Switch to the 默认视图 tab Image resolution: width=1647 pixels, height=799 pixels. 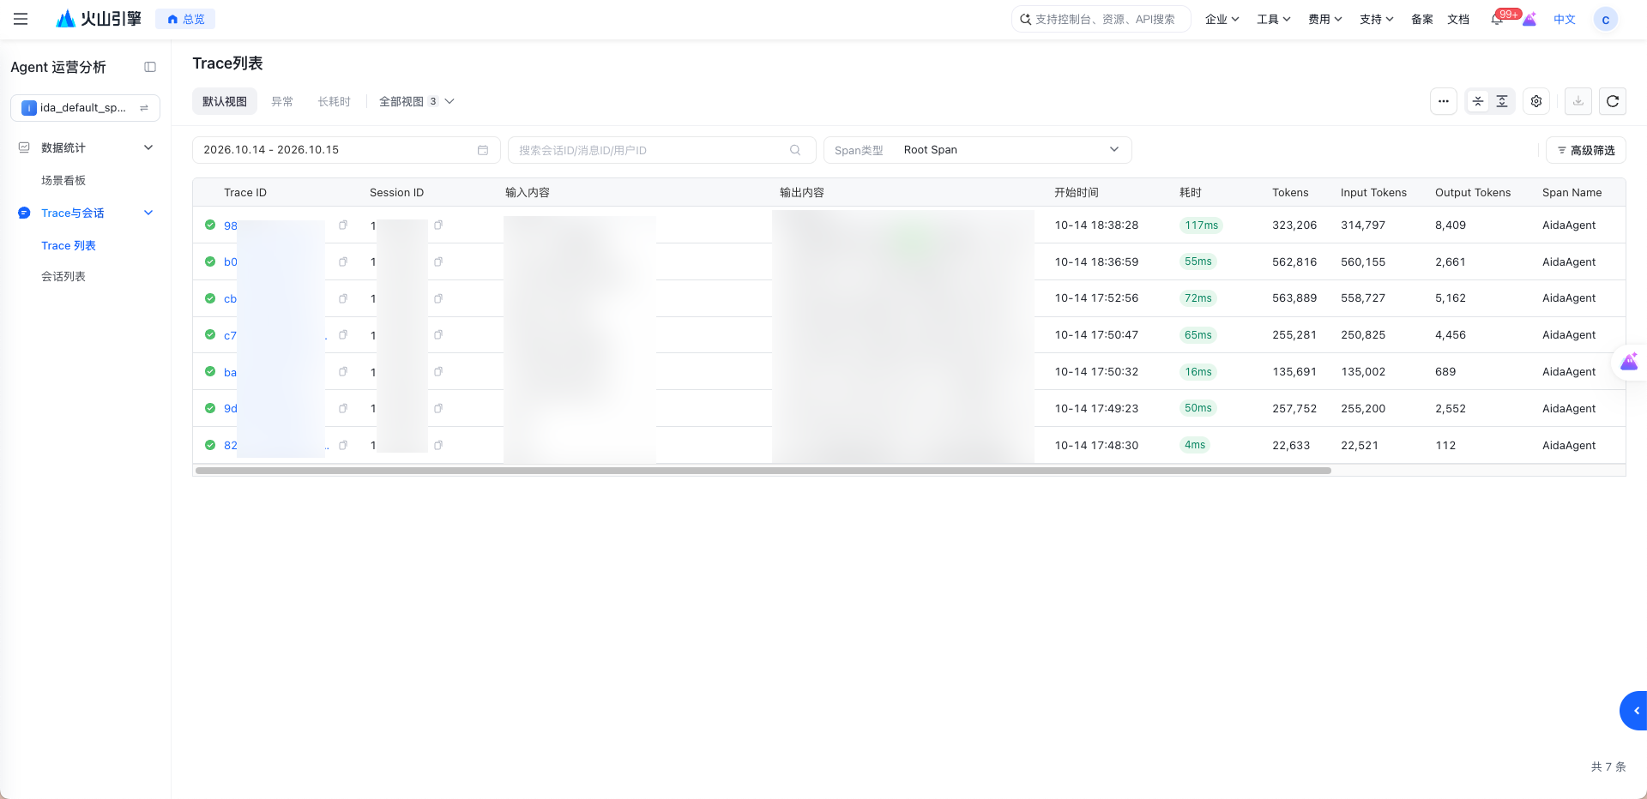[x=225, y=101]
